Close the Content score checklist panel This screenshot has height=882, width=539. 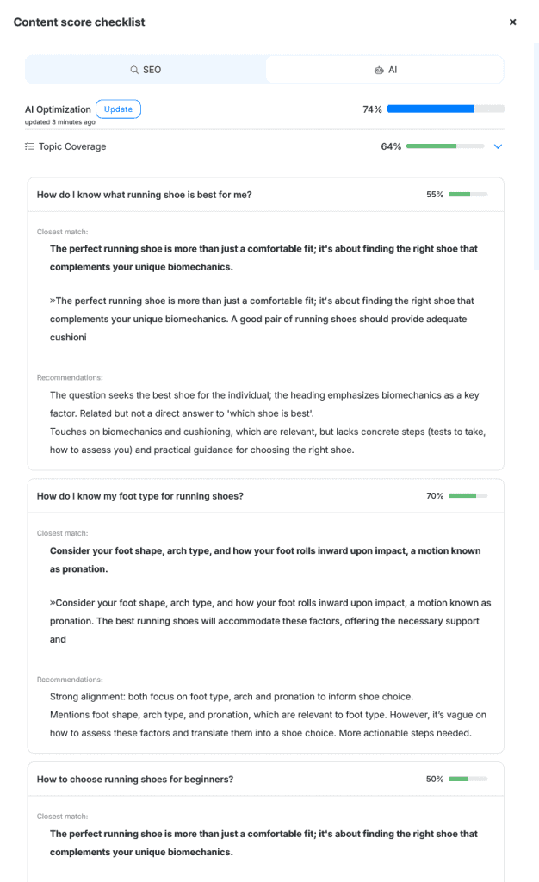pyautogui.click(x=512, y=22)
